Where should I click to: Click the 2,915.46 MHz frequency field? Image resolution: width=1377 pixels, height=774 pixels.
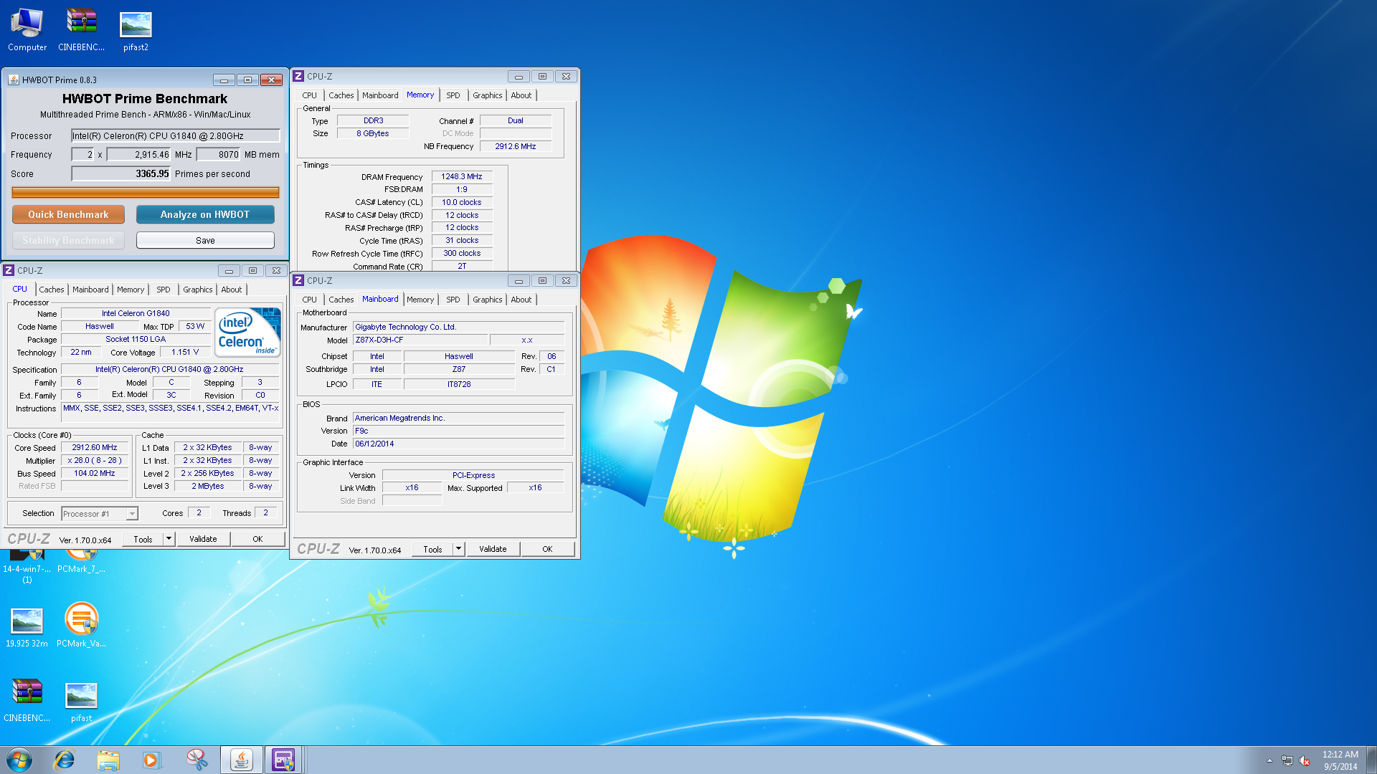(139, 154)
